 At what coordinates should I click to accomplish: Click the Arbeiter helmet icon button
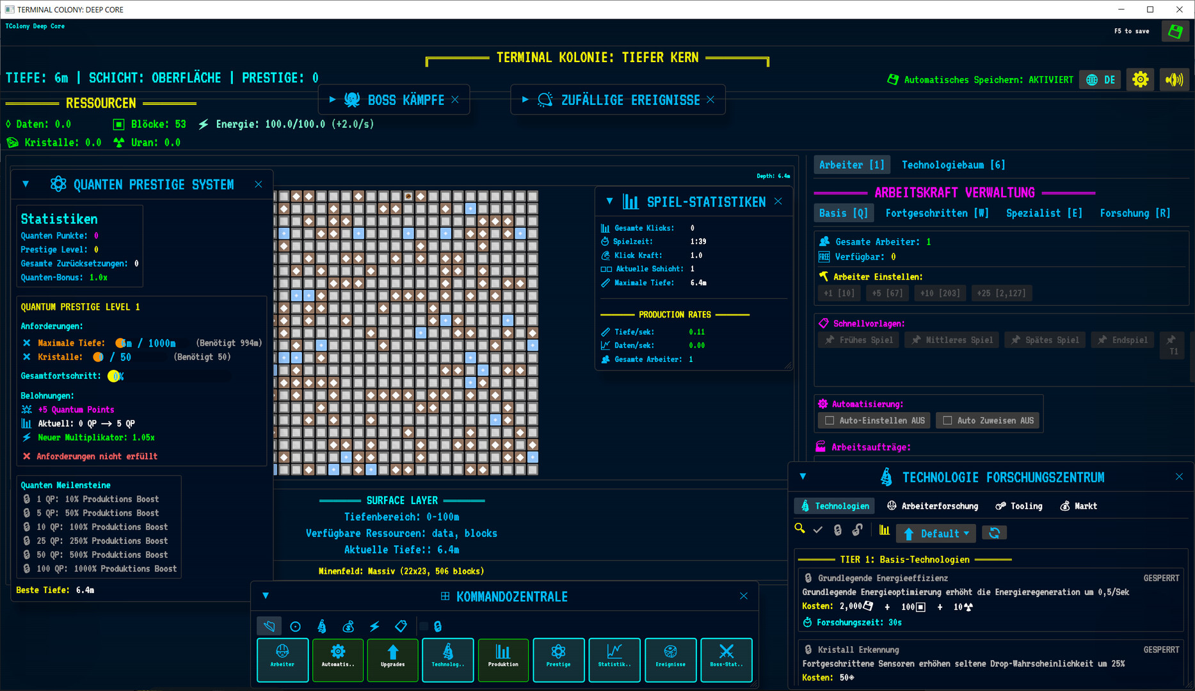[282, 659]
